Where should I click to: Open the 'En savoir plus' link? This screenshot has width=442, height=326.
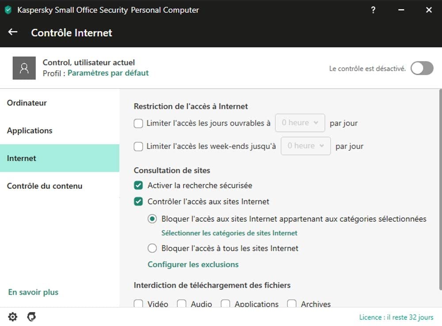(33, 292)
